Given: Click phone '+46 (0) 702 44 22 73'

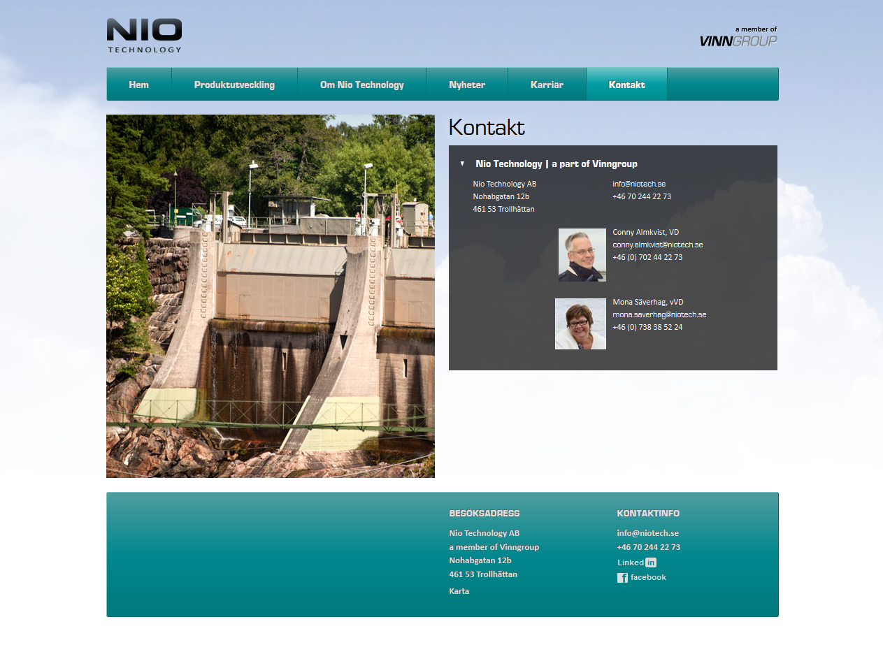Looking at the screenshot, I should tap(647, 257).
